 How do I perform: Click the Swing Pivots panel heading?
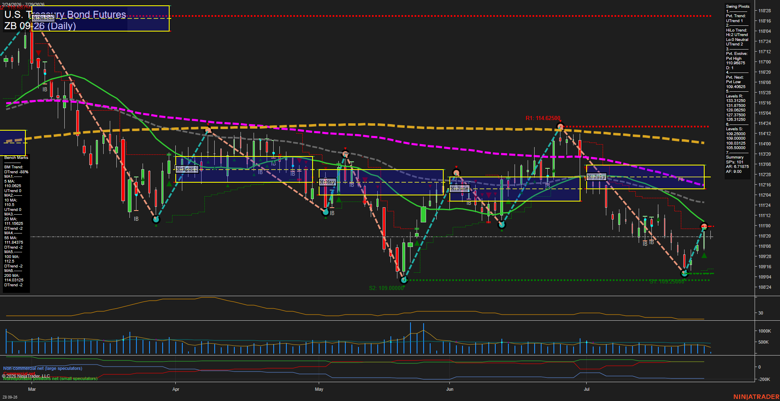click(x=738, y=7)
